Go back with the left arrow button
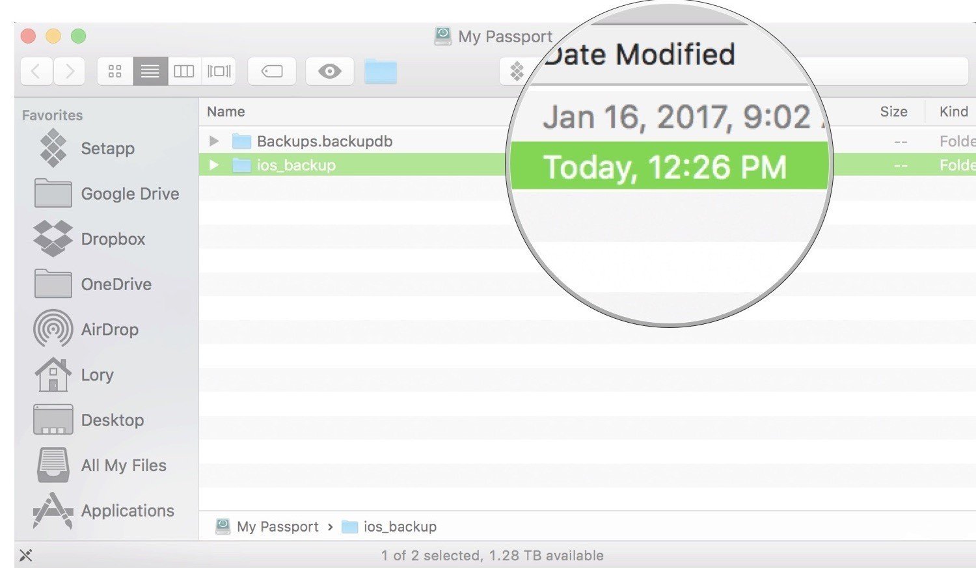The width and height of the screenshot is (976, 568). click(36, 71)
